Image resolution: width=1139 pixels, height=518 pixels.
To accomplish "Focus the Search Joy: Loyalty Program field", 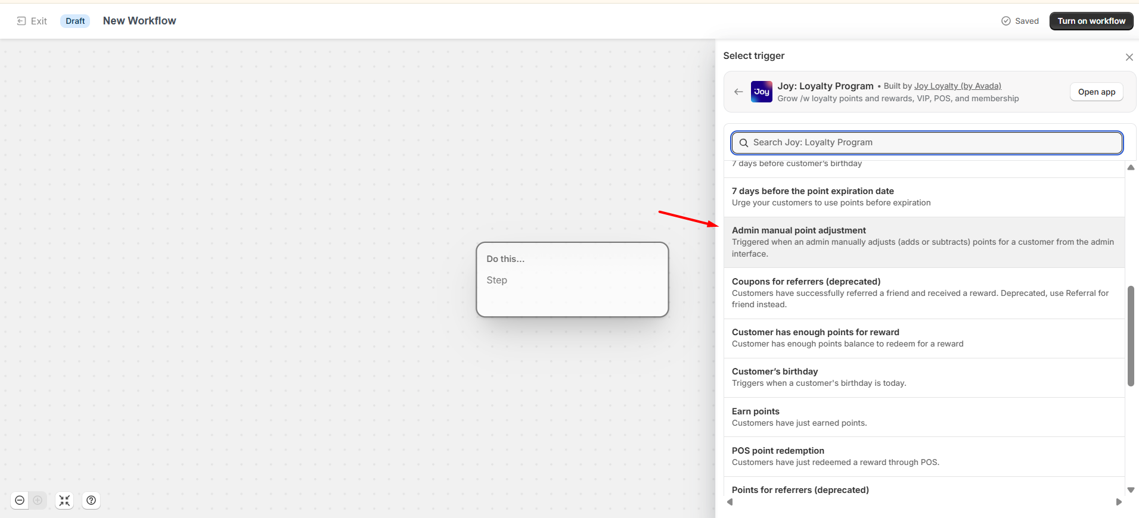I will (x=927, y=143).
